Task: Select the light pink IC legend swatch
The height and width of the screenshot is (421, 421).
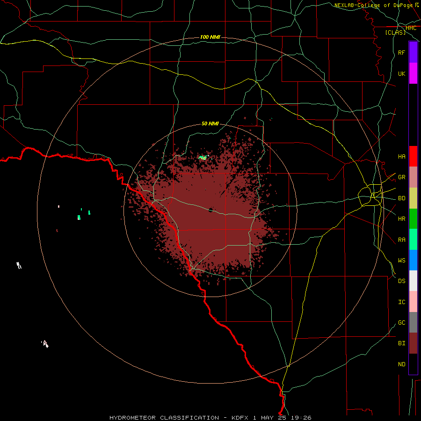Action: (413, 302)
